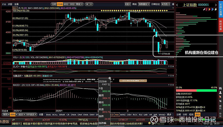Open the 指数叠加 dropdown
The height and width of the screenshot is (127, 223).
(x=144, y=4)
